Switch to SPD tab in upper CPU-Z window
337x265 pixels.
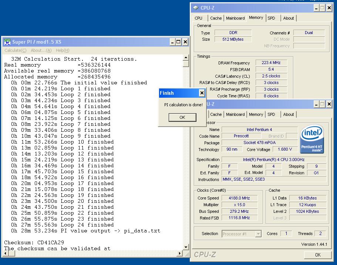tap(271, 18)
